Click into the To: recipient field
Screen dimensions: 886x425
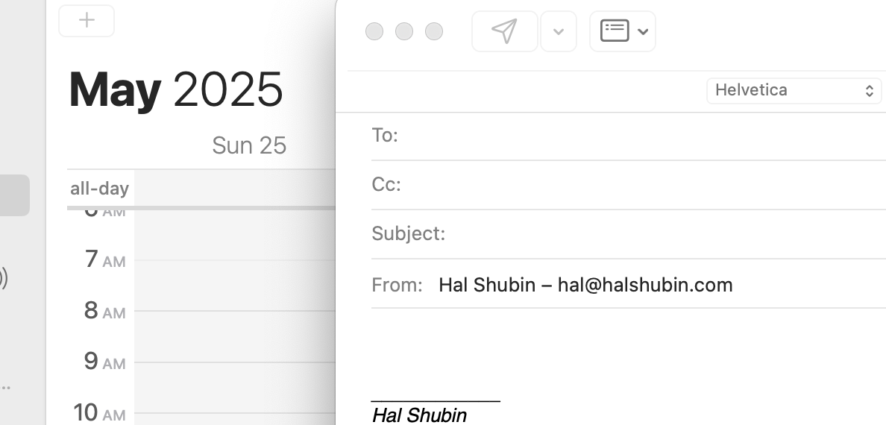pos(643,136)
